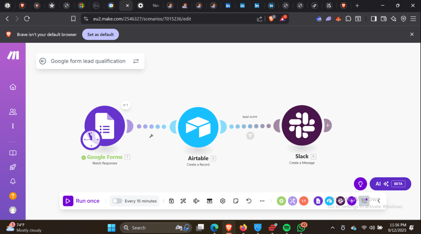The image size is (421, 234).
Task: Switch to the asterisk-icon browser tab
Action: pyautogui.click(x=52, y=6)
